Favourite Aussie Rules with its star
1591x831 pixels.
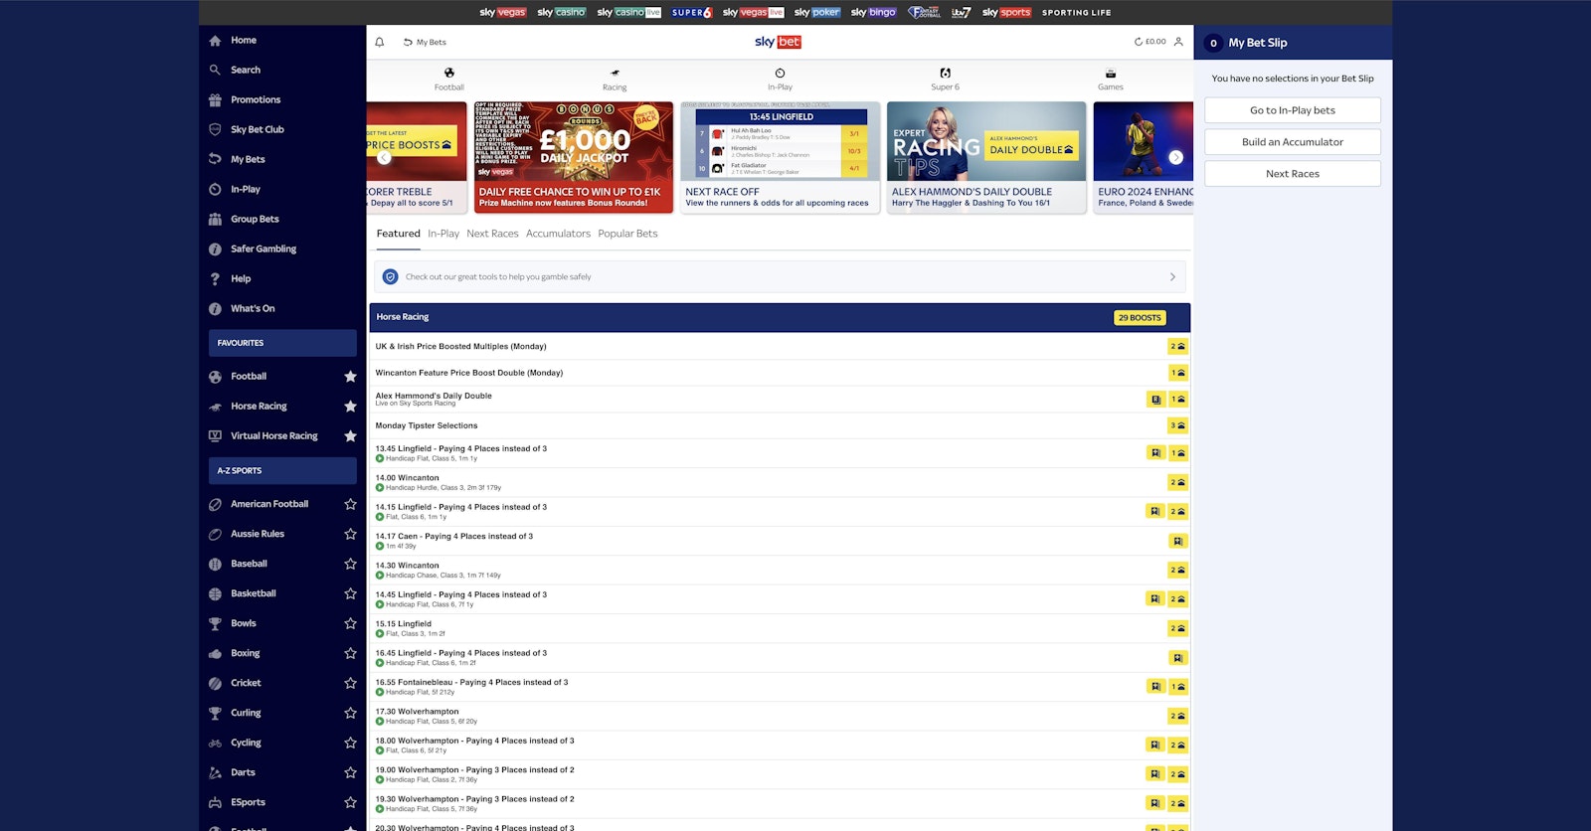[350, 535]
